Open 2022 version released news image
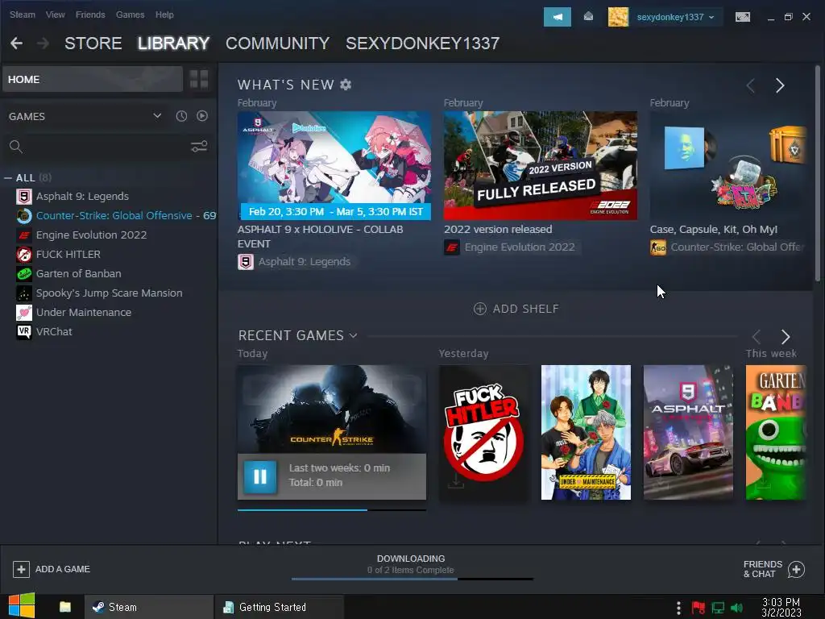825x619 pixels. pyautogui.click(x=541, y=166)
